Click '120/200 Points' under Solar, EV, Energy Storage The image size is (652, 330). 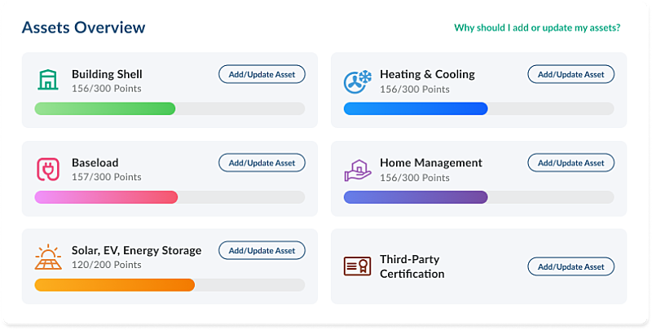pos(107,265)
